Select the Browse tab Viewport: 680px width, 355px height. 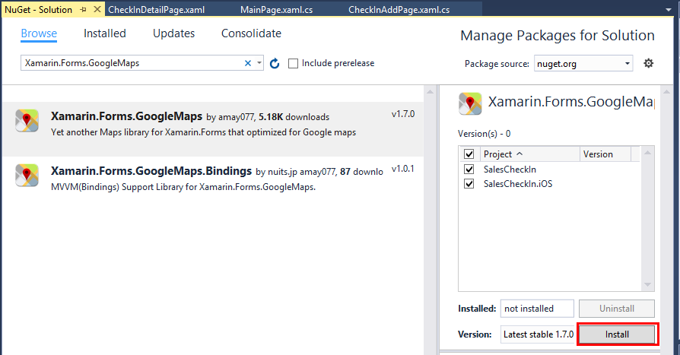pos(39,33)
